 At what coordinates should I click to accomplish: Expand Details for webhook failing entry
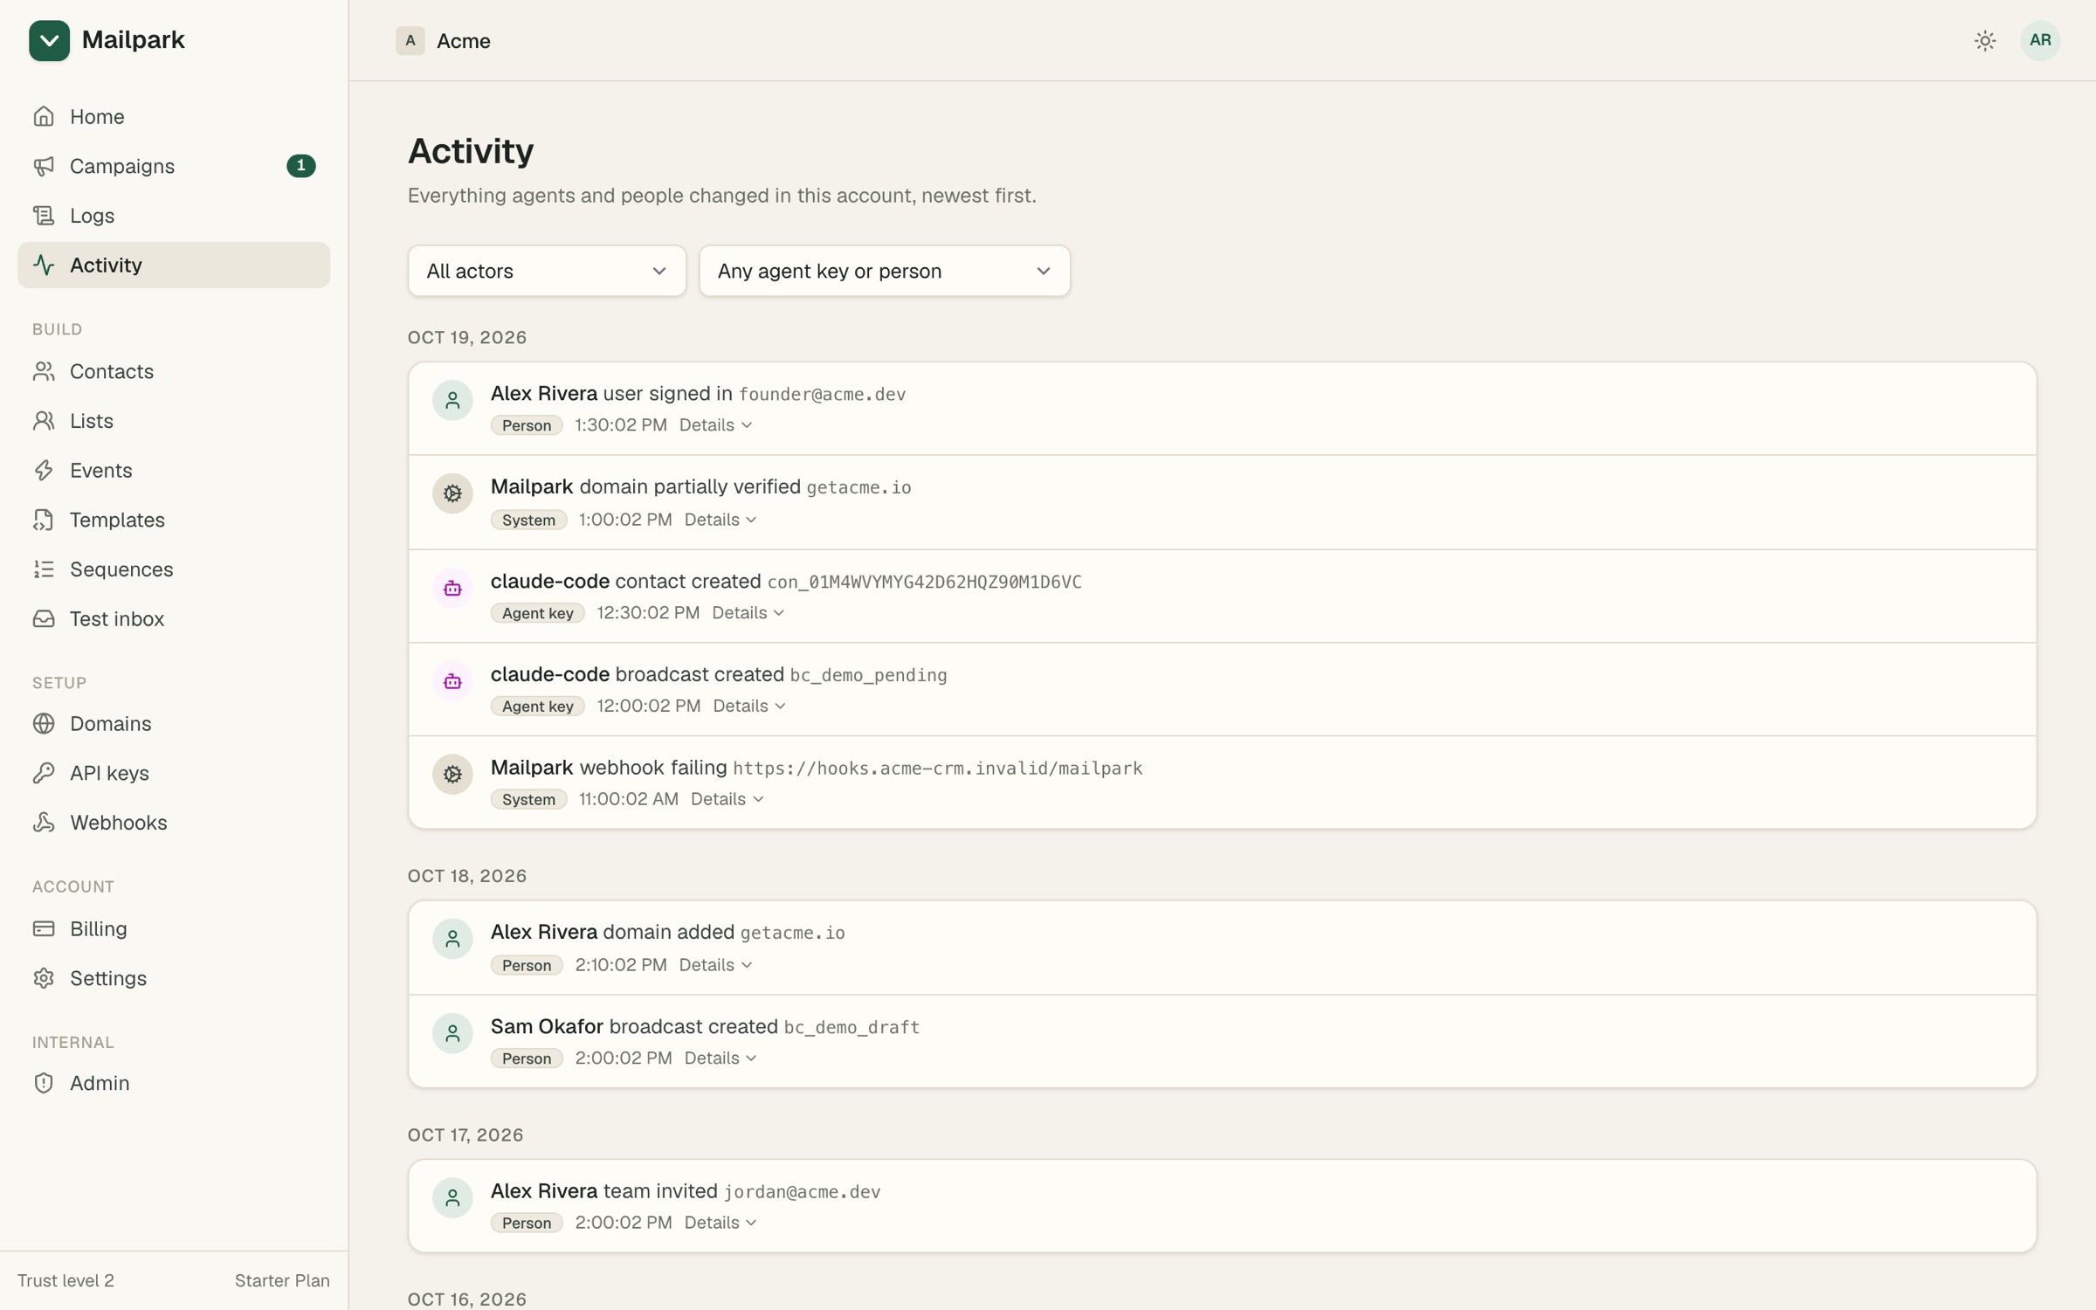tap(727, 799)
